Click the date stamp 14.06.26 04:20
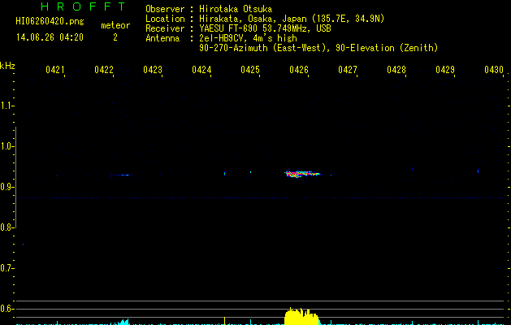Screen dimensions: 511x325 tap(50, 37)
